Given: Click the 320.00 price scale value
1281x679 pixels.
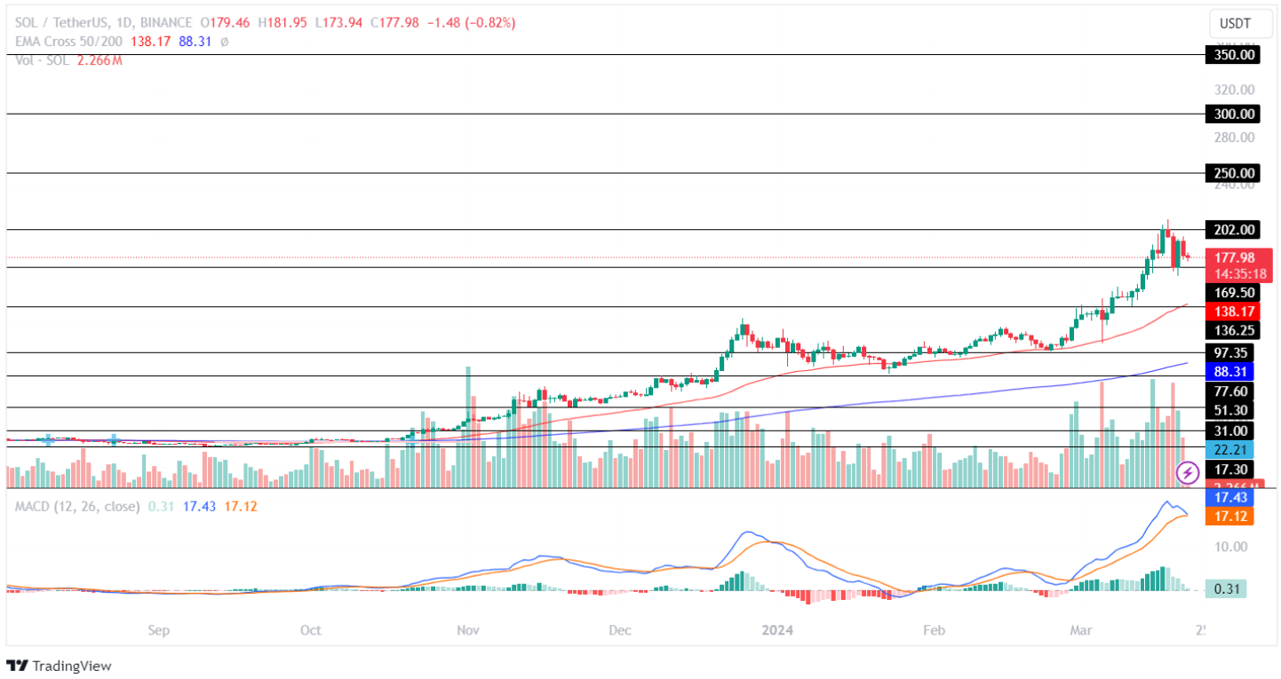Looking at the screenshot, I should pyautogui.click(x=1236, y=90).
